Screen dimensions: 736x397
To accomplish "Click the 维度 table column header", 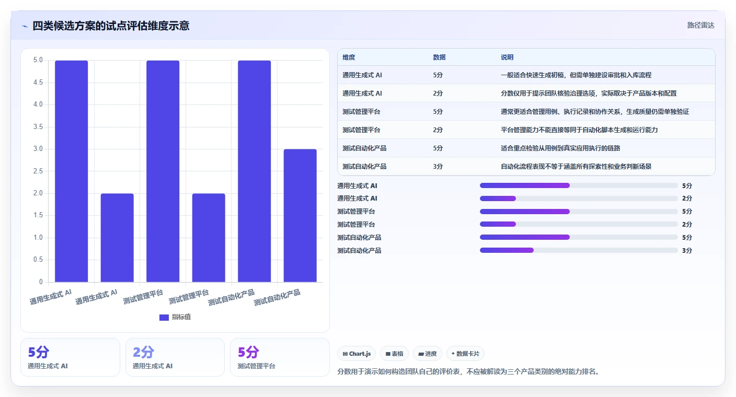I will tap(349, 57).
